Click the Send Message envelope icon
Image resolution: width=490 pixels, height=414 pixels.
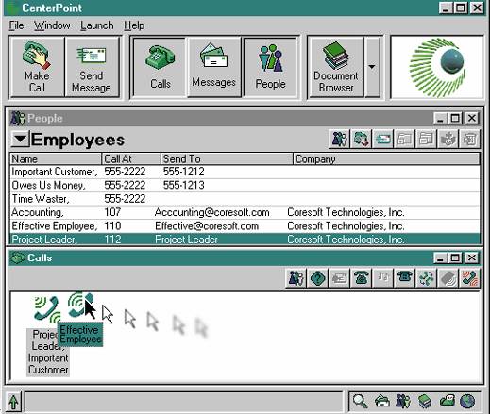pos(92,56)
